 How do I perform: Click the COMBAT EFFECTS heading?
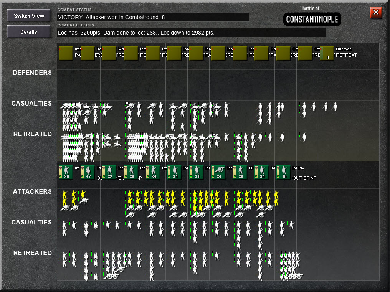point(76,25)
